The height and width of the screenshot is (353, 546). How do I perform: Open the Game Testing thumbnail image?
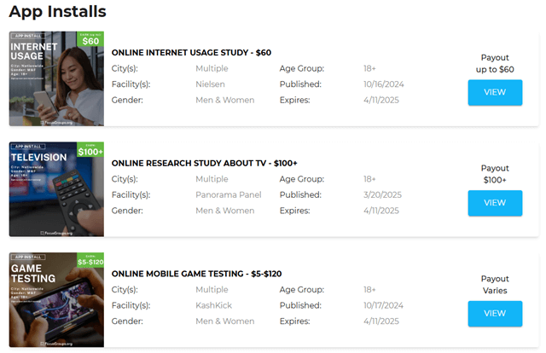[x=56, y=300]
